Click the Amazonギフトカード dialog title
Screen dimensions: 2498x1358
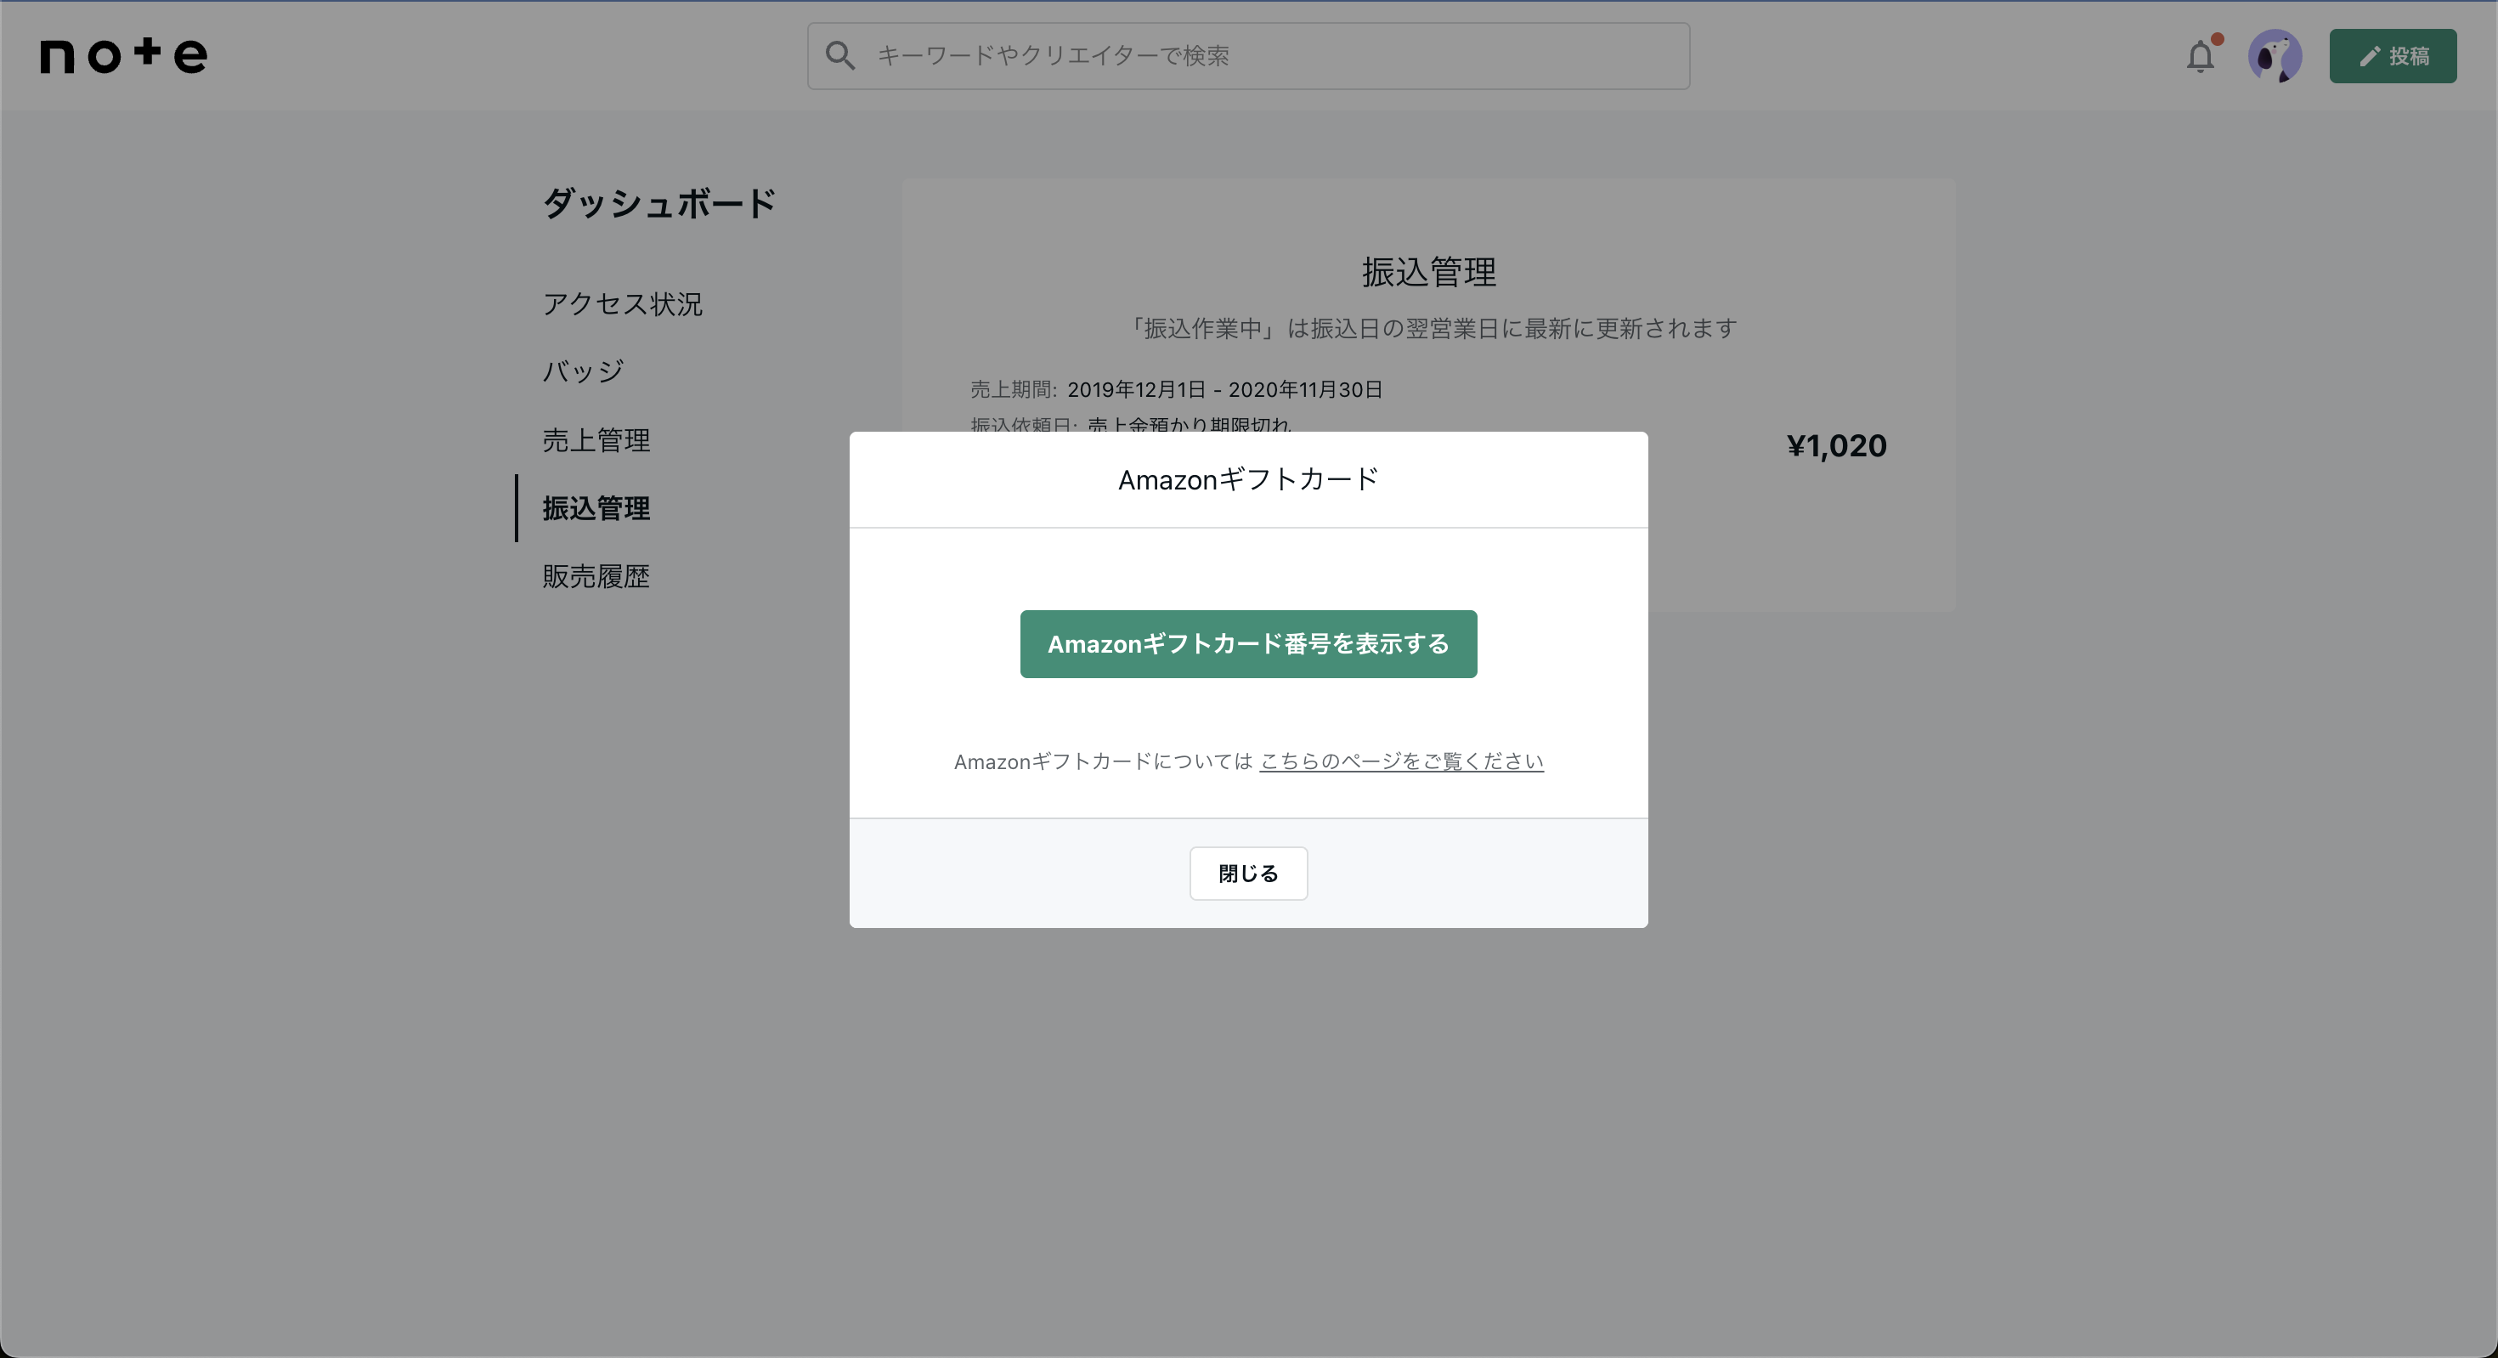[x=1248, y=479]
